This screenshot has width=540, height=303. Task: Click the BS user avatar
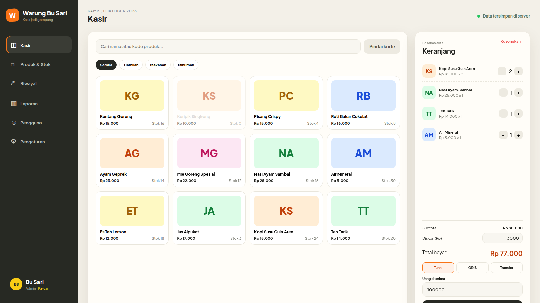click(x=16, y=284)
